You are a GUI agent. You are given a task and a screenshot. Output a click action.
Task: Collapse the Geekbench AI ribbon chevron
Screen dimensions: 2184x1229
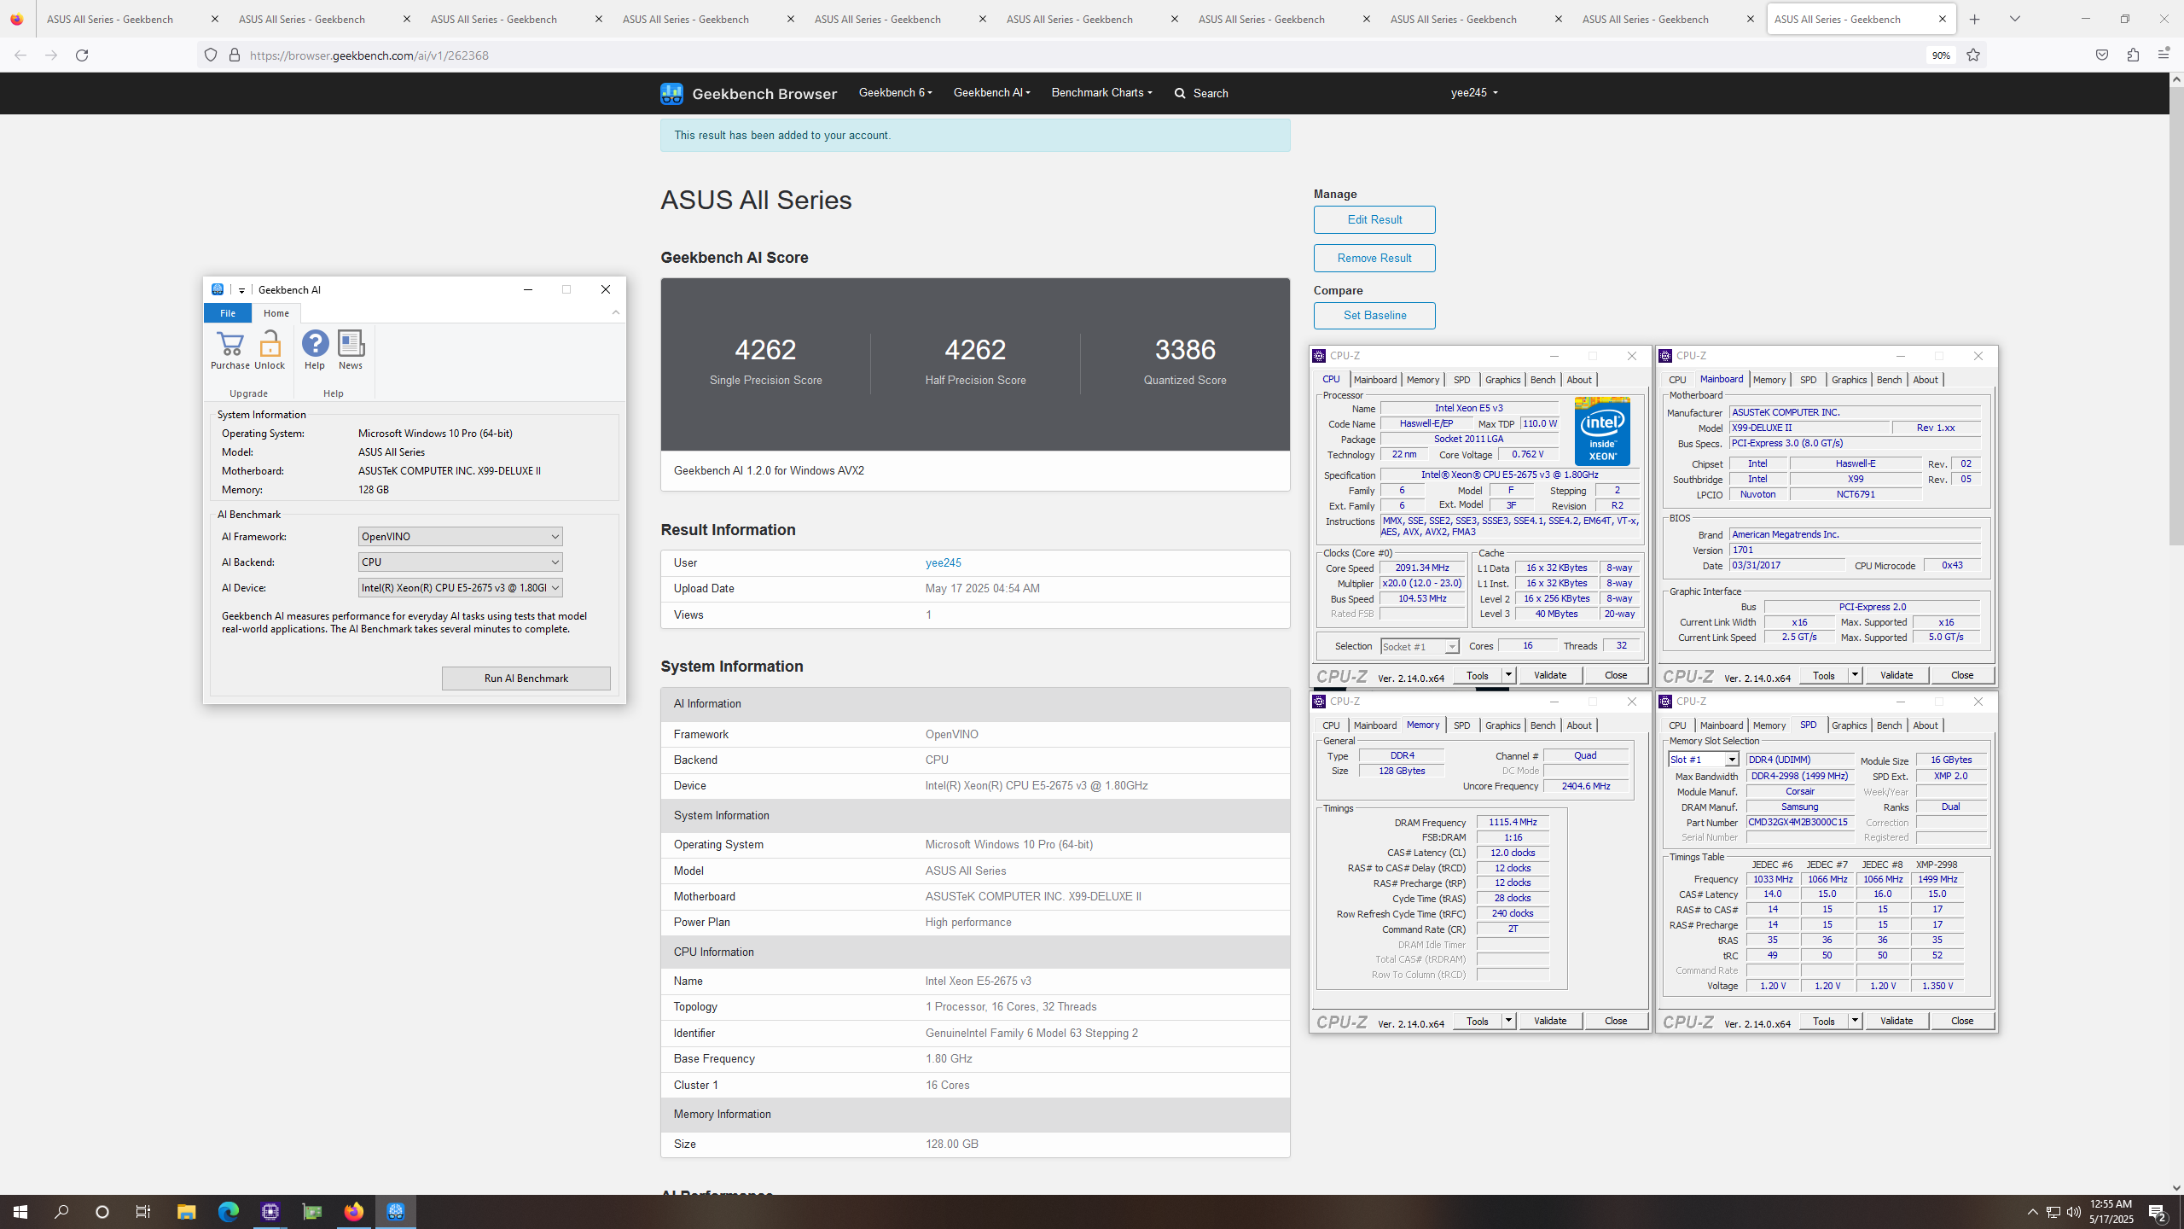pyautogui.click(x=616, y=312)
